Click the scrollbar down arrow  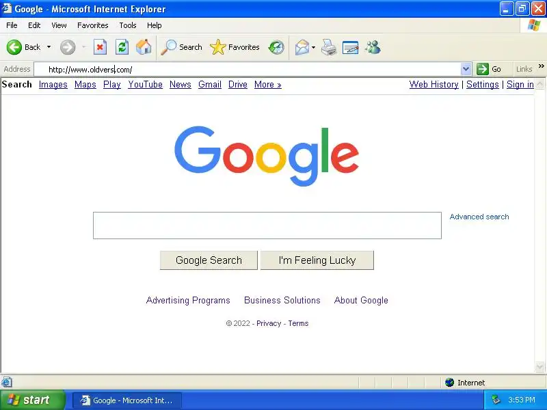click(539, 367)
